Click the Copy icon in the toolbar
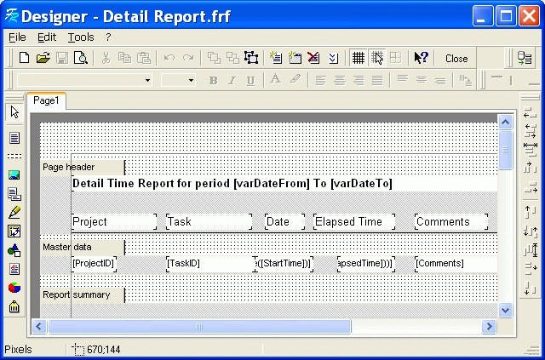 click(125, 58)
